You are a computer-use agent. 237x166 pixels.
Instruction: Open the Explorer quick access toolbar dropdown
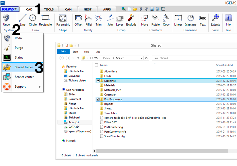click(75, 45)
